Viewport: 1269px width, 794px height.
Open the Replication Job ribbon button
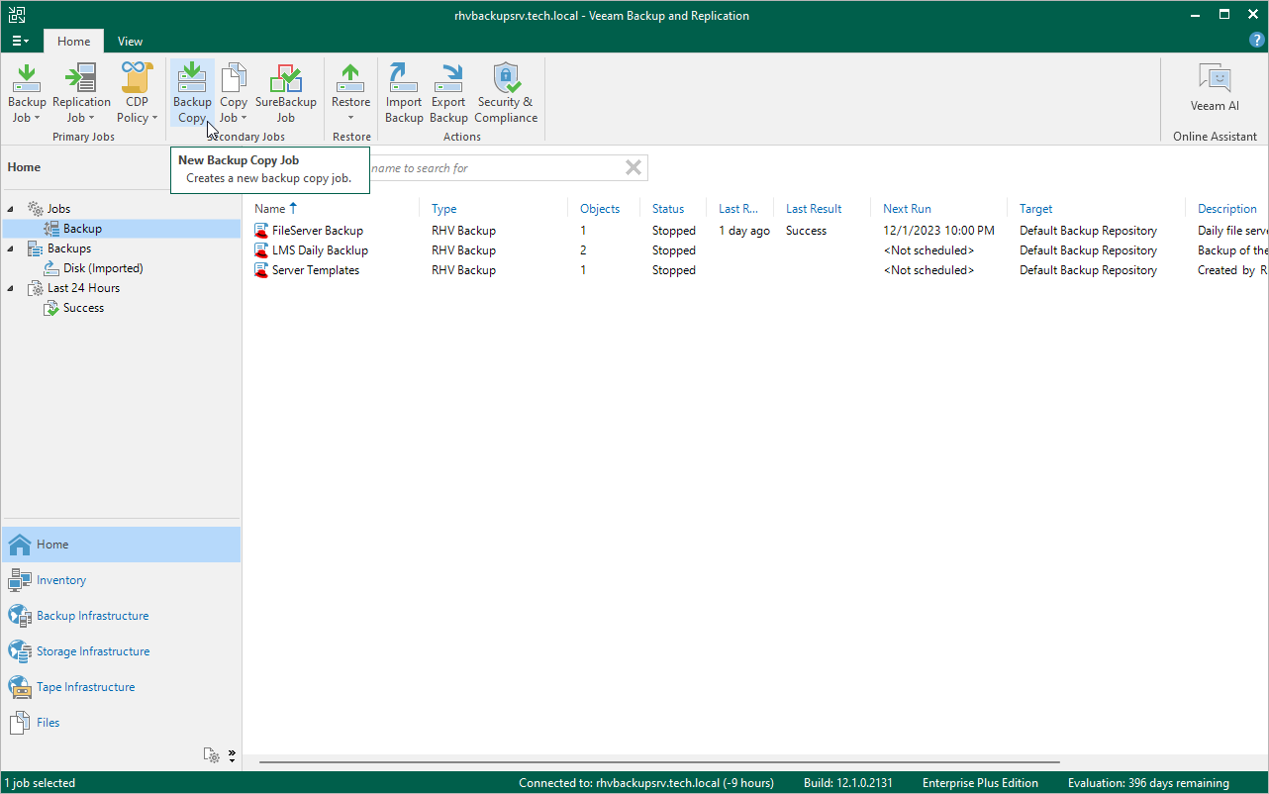point(81,93)
